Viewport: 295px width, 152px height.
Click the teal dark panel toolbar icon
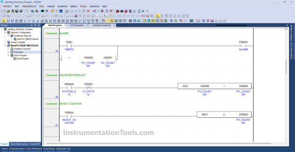click(x=191, y=21)
